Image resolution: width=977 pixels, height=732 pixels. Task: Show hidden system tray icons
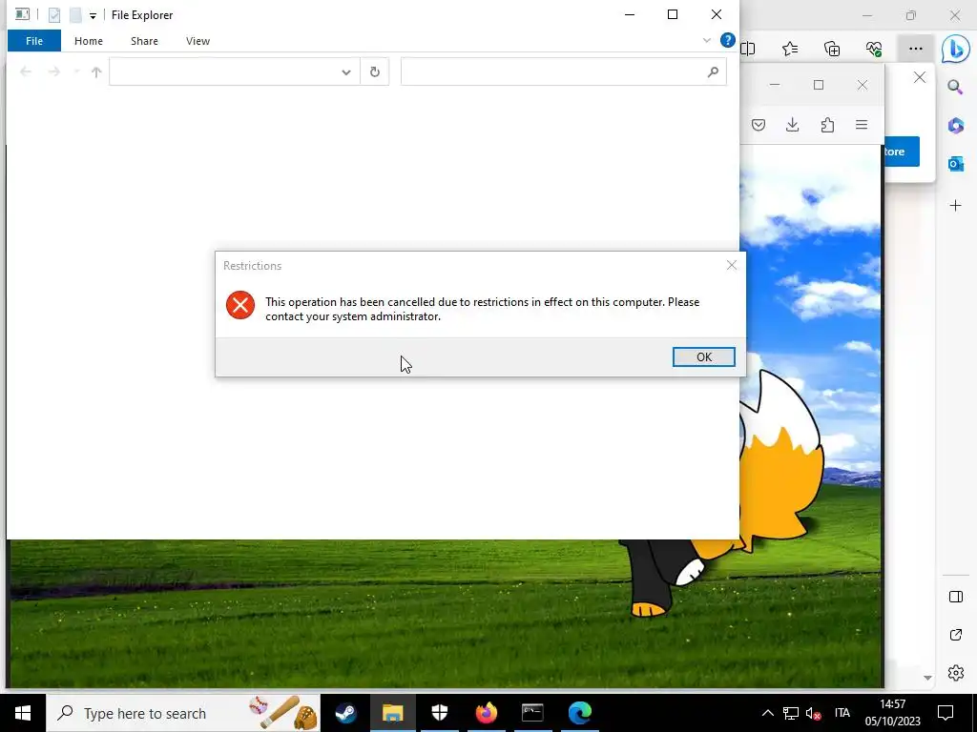coord(768,713)
